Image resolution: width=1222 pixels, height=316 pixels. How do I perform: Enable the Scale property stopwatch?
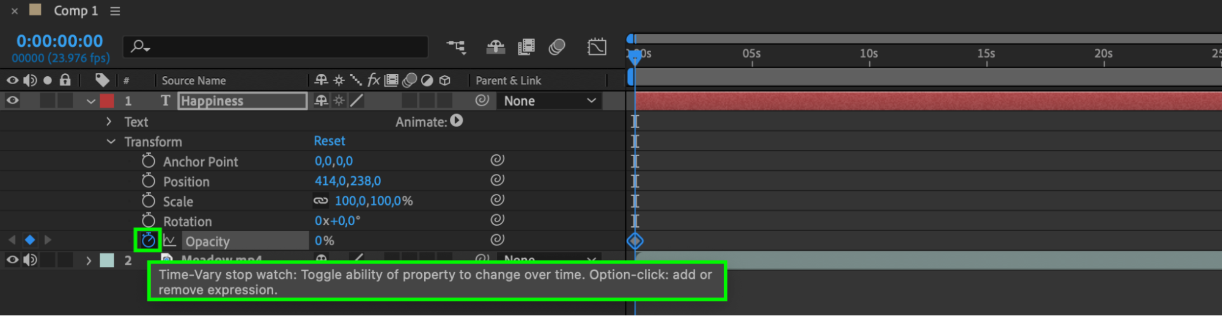point(148,201)
